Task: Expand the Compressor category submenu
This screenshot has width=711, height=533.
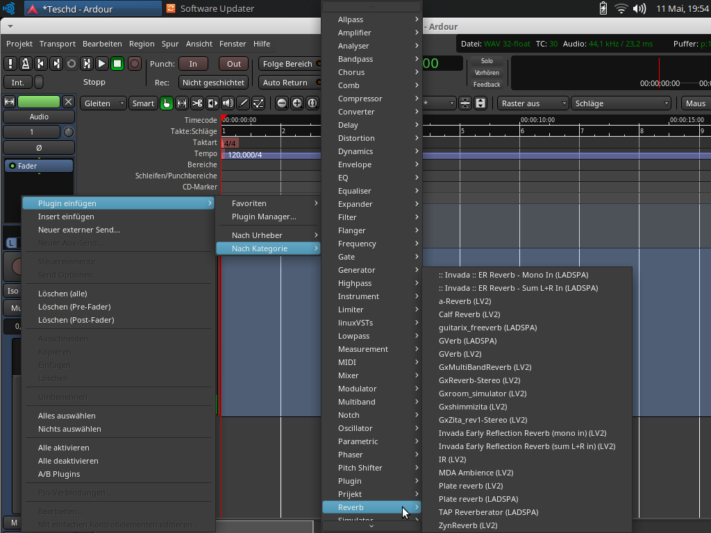Action: (372, 99)
